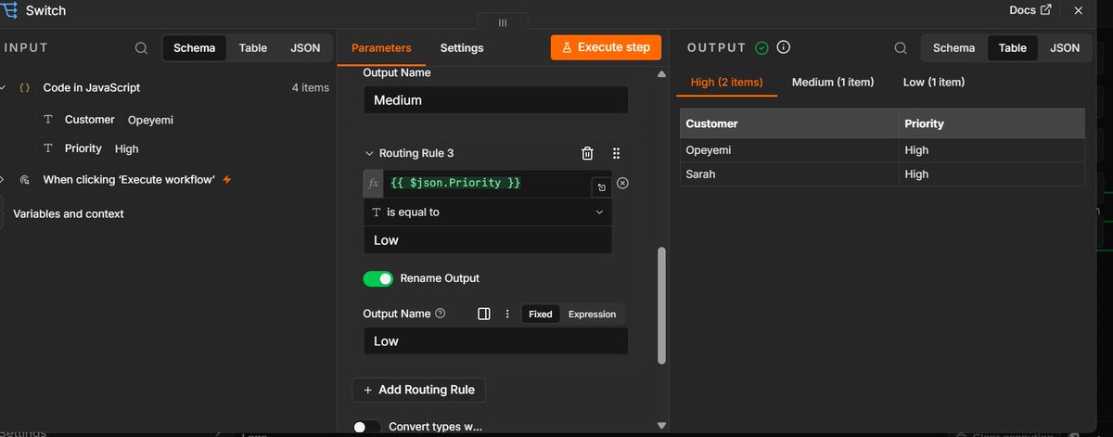Open the Output Name three-dot options menu

pyautogui.click(x=506, y=314)
